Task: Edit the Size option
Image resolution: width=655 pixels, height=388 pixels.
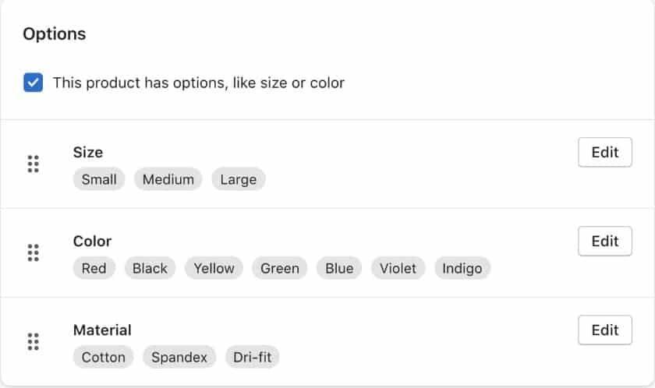Action: pyautogui.click(x=604, y=152)
